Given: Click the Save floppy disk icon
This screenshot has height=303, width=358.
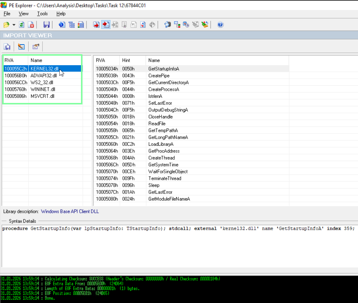Looking at the screenshot, I should point(46,25).
